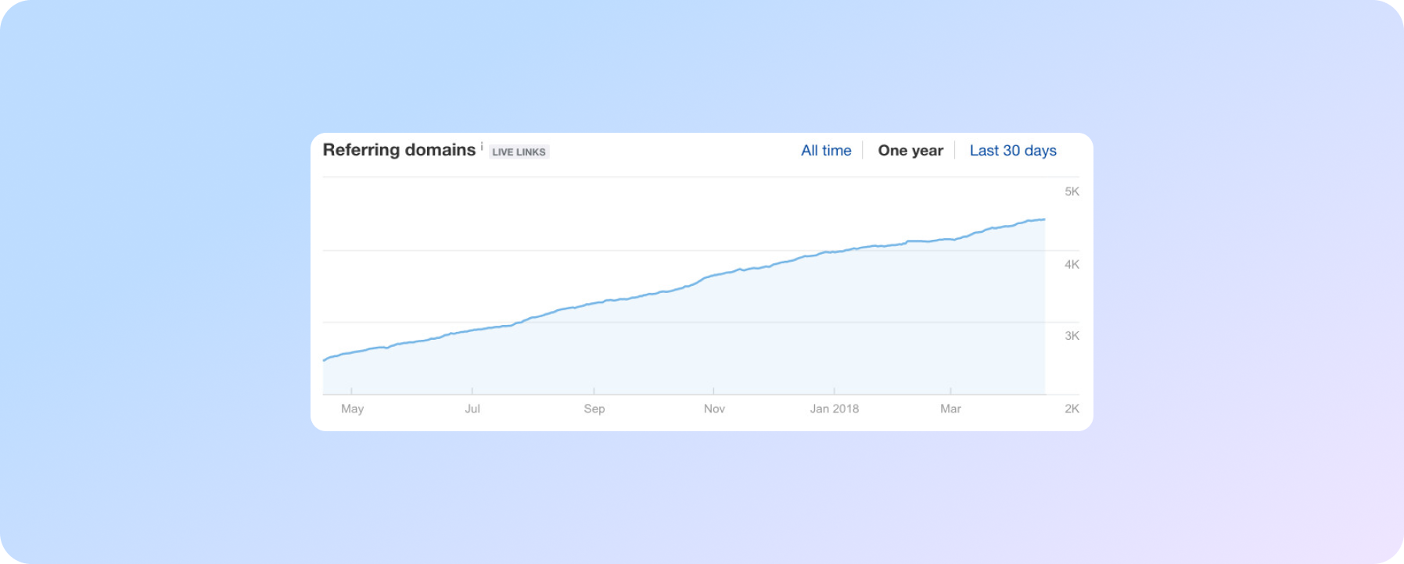
Task: Click the 5K y-axis value
Action: (1072, 191)
